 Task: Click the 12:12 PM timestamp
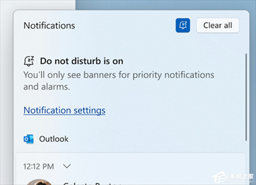39,166
